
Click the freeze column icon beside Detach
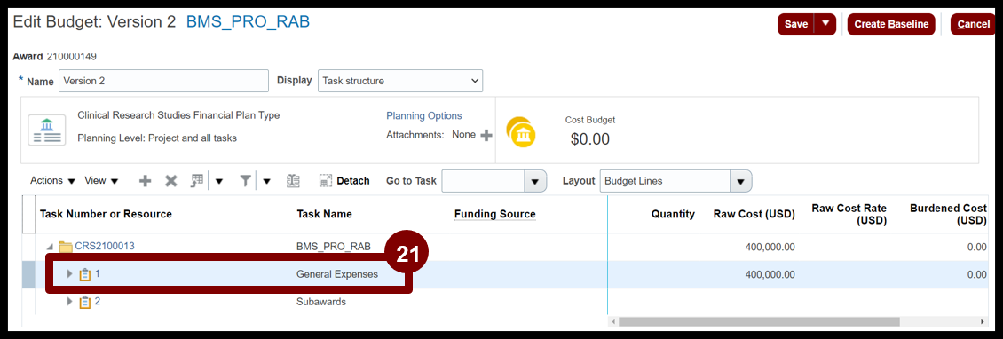click(x=294, y=181)
